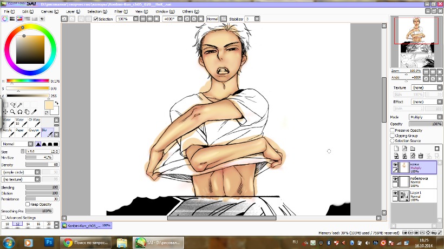This screenshot has height=249, width=444.
Task: Toggle the Advanced Settings checkbox
Action: coord(3,218)
